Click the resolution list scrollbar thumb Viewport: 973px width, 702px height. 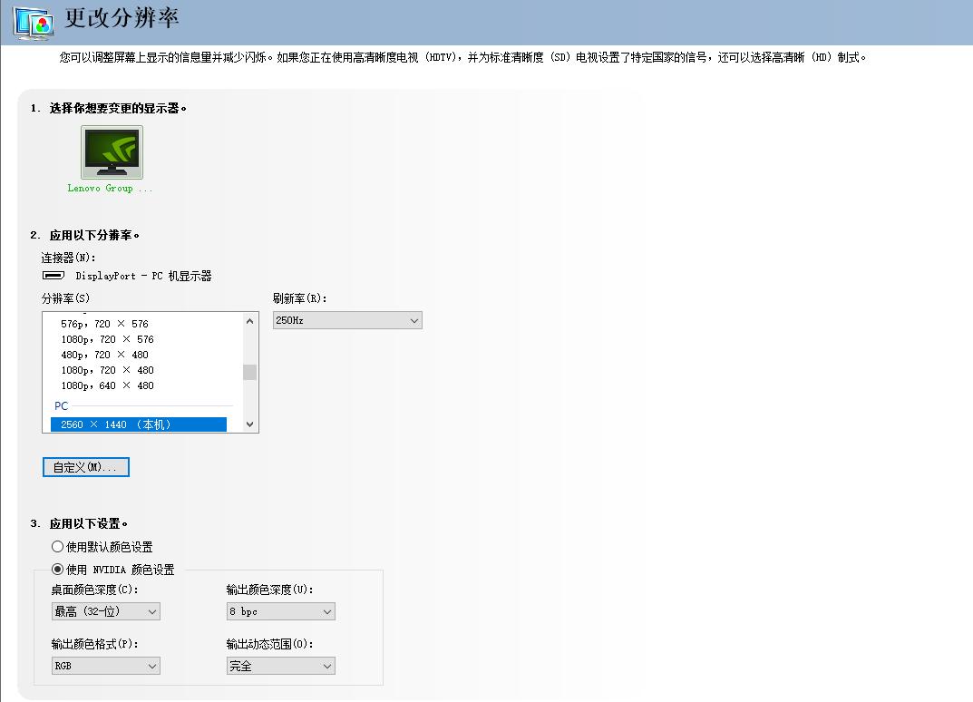pyautogui.click(x=250, y=372)
